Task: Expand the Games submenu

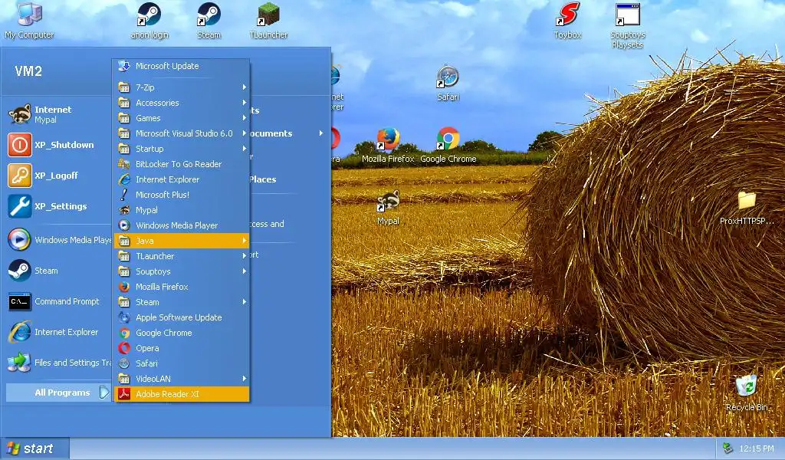Action: [x=181, y=118]
